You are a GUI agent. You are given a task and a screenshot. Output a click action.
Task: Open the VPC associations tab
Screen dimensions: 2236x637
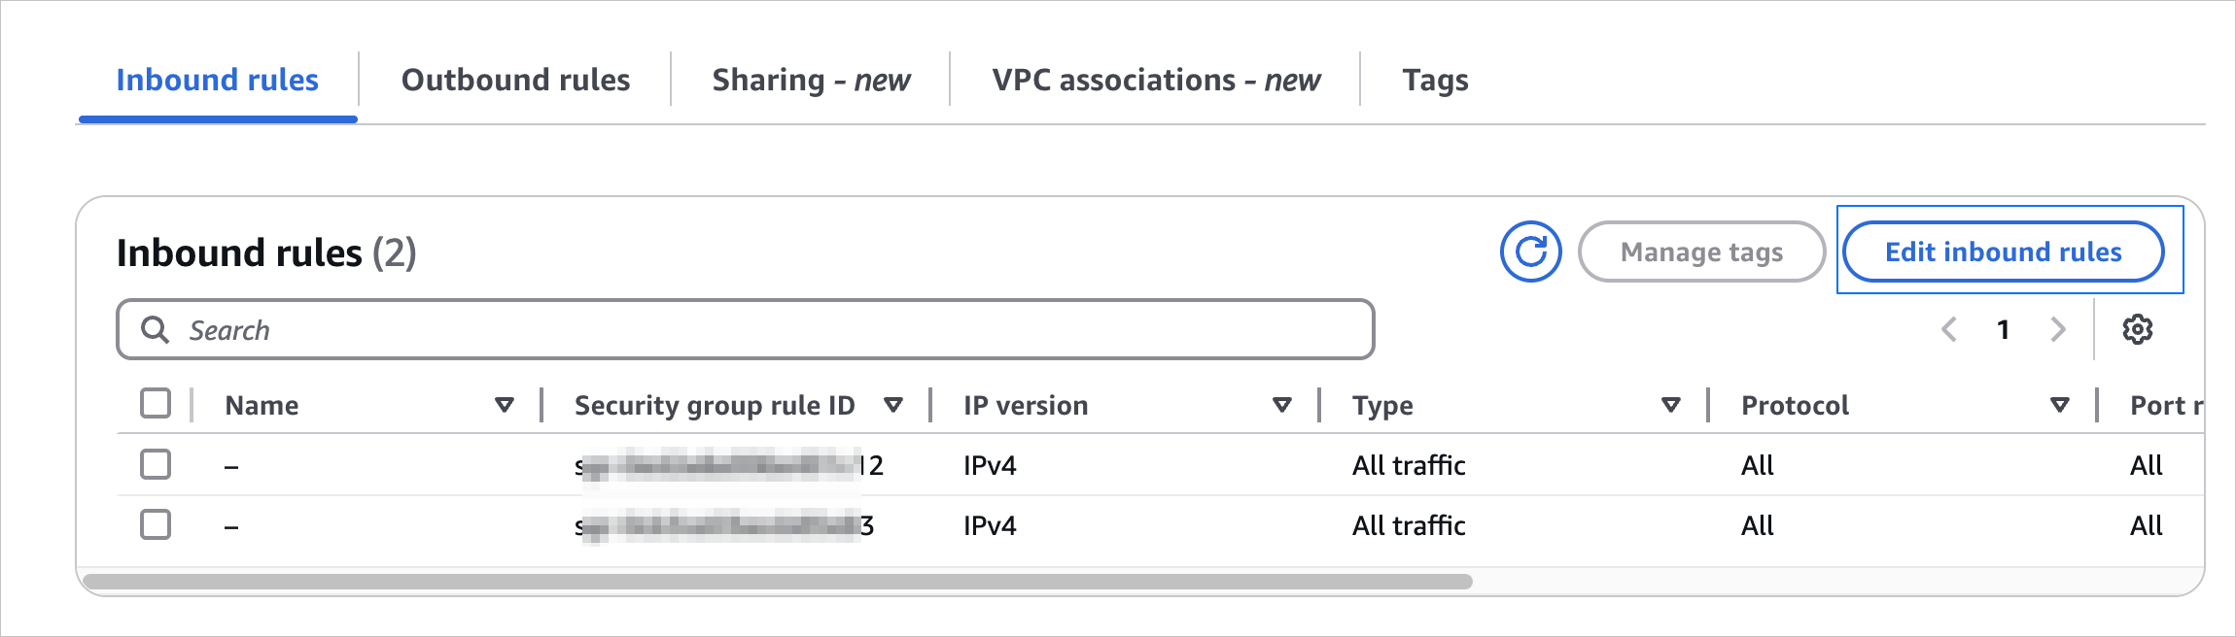pos(1156,80)
